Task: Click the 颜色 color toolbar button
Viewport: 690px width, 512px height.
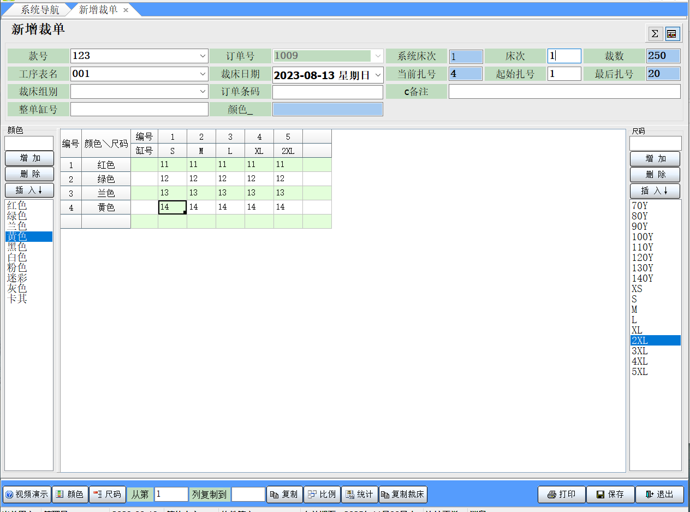Action: pos(69,495)
